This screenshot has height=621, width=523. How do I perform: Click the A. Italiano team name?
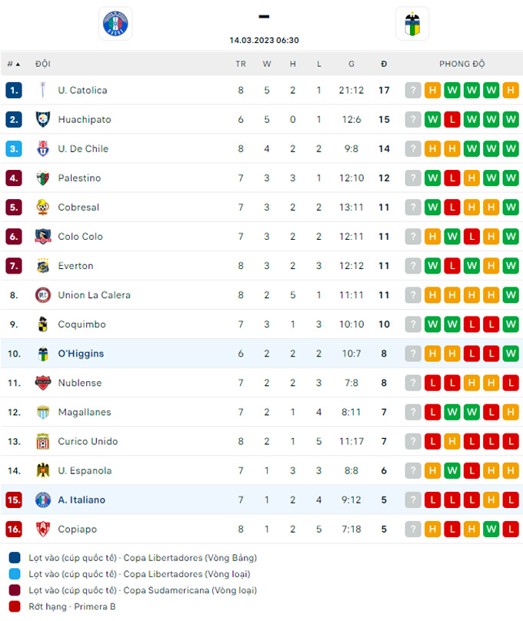[x=82, y=500]
